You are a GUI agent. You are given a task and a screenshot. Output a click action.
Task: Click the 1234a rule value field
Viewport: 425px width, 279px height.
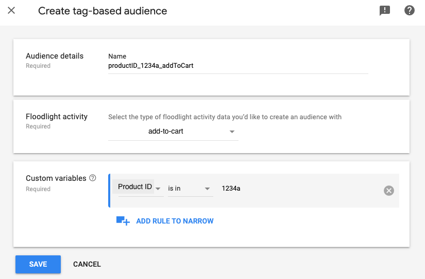tap(299, 189)
